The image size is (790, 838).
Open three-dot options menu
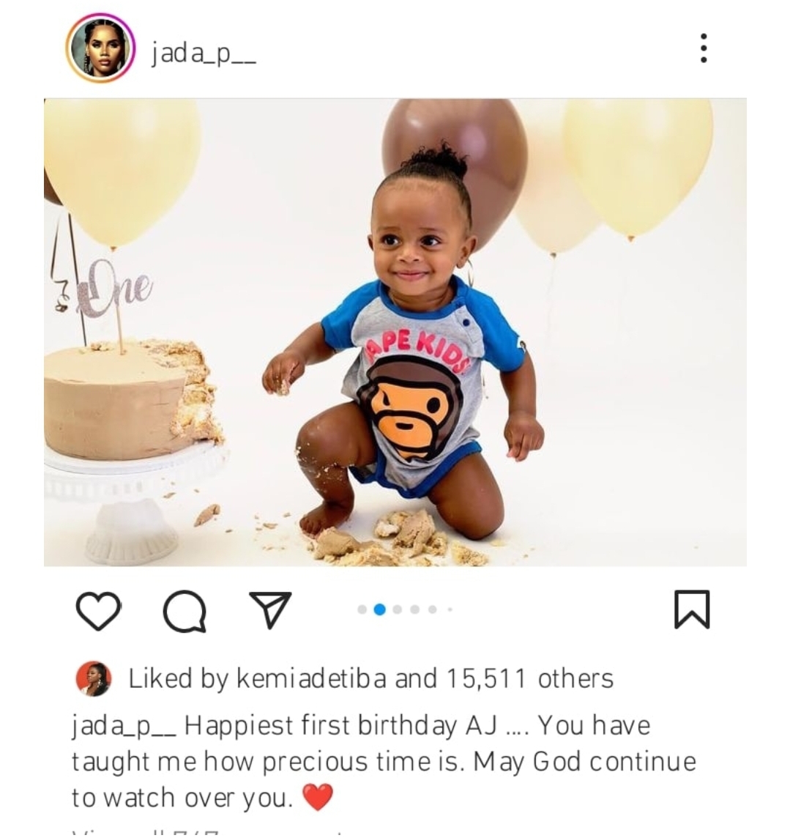704,48
